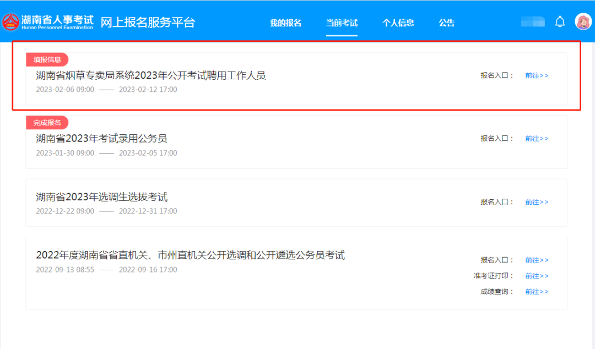
Task: Click the Hunan Personnel Examination logo
Action: pyautogui.click(x=48, y=22)
